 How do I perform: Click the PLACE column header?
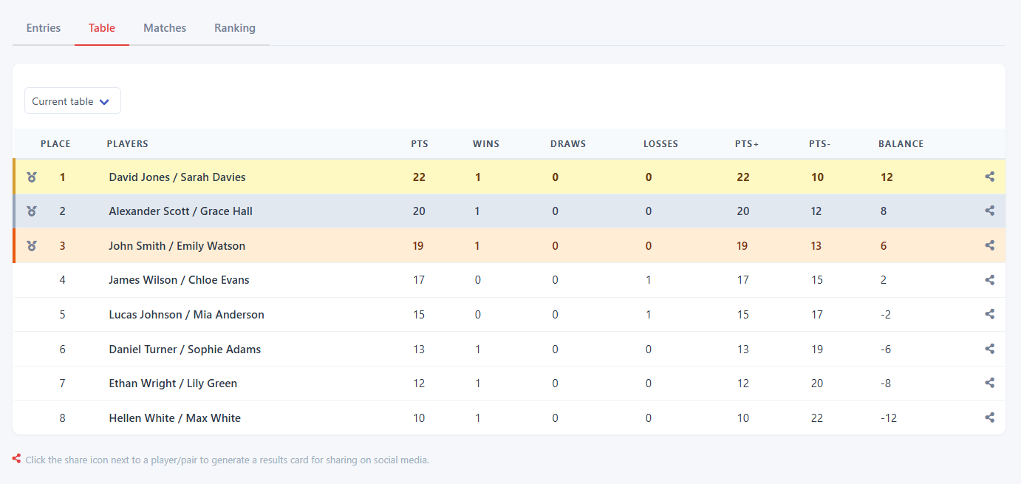(55, 144)
